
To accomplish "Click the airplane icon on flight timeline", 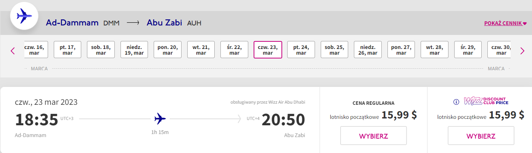I will [160, 119].
